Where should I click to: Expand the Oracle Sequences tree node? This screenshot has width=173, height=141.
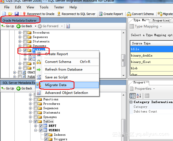20,37
